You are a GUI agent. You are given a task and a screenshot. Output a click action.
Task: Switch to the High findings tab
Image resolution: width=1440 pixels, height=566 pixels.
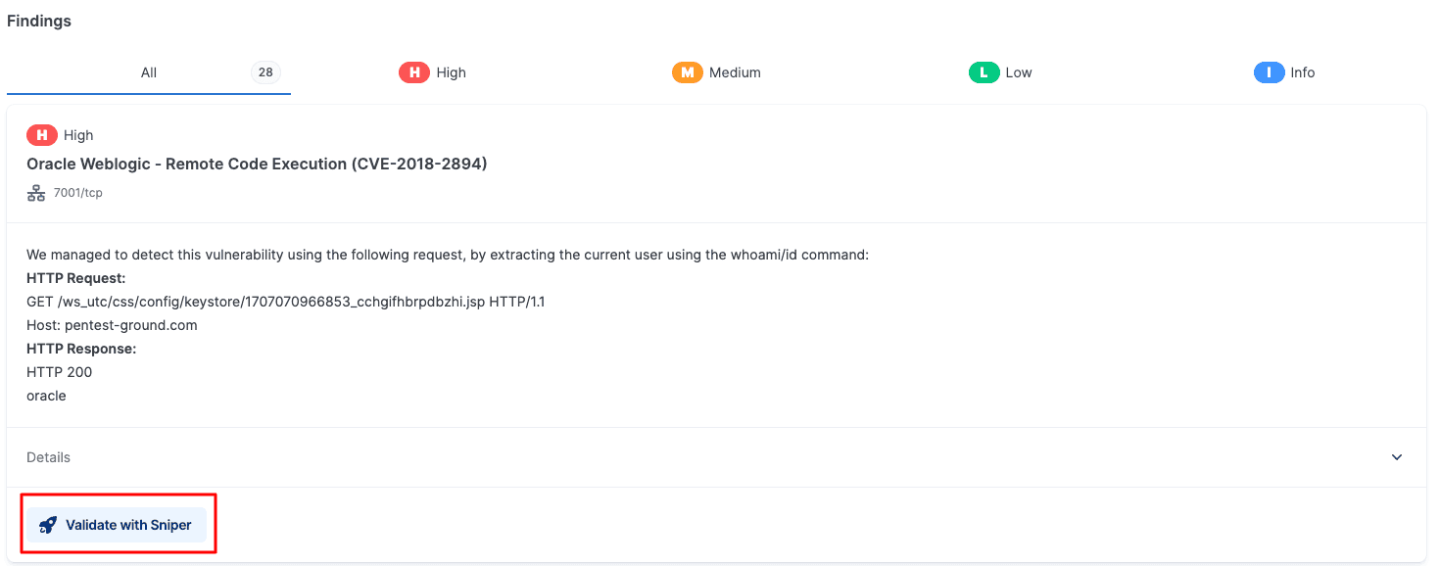click(432, 71)
